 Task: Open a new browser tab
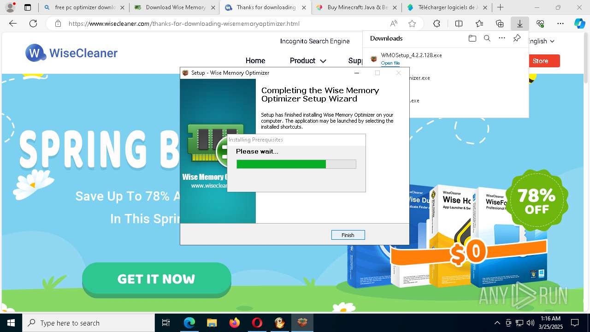click(500, 7)
